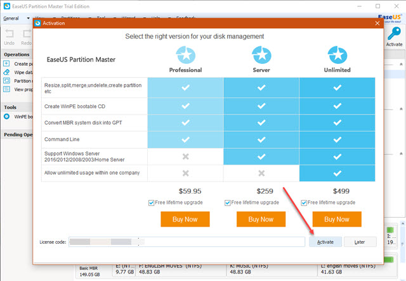The height and width of the screenshot is (281, 406).
Task: Click the Basic MBR 149.05 GB disk label
Action: (89, 271)
